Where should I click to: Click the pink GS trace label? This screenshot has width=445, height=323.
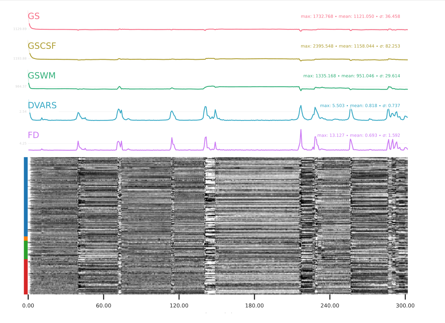point(34,16)
